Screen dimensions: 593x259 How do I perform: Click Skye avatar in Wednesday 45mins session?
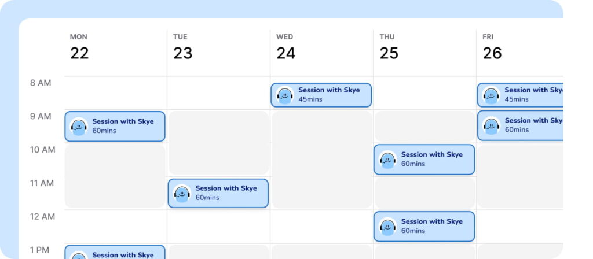click(285, 95)
